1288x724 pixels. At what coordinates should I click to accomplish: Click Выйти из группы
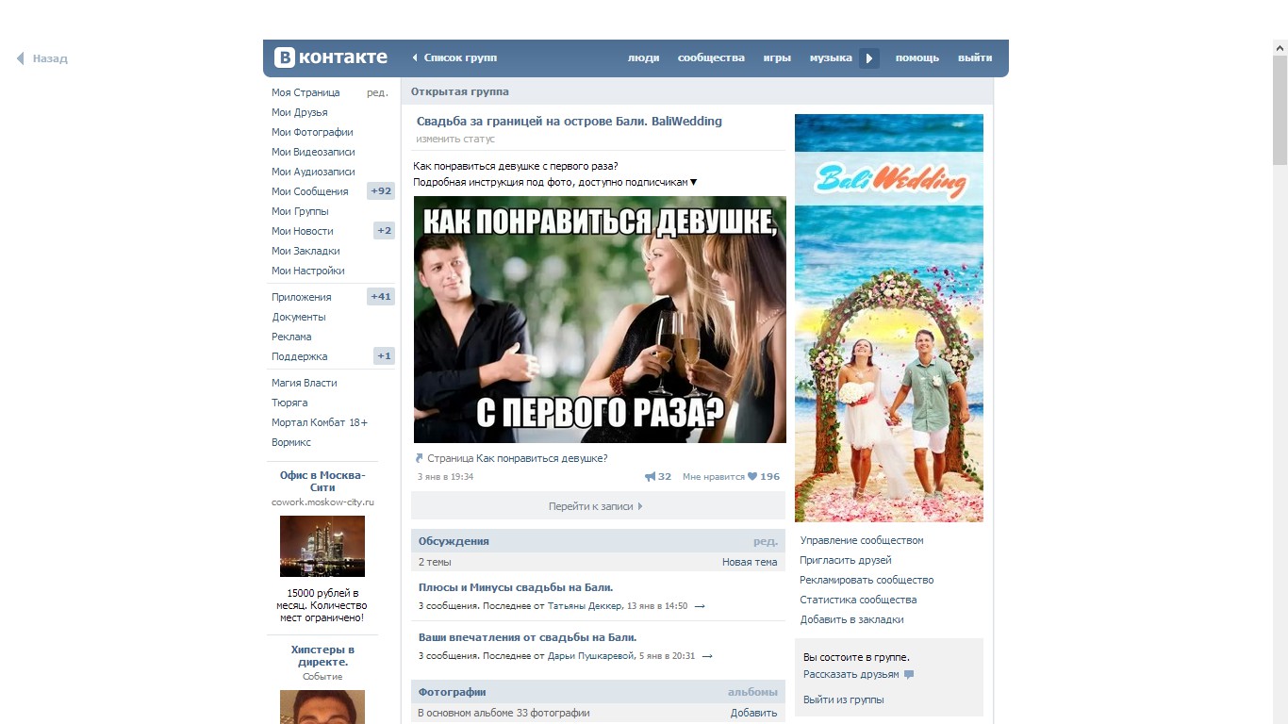pyautogui.click(x=844, y=699)
